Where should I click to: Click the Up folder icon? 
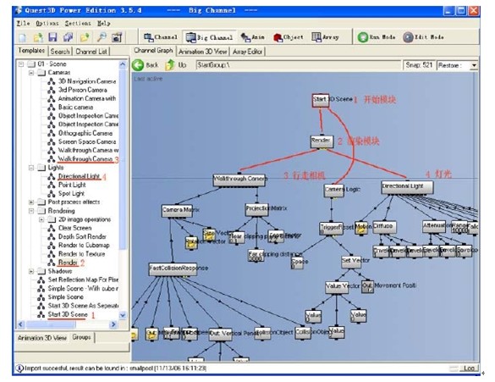point(170,65)
